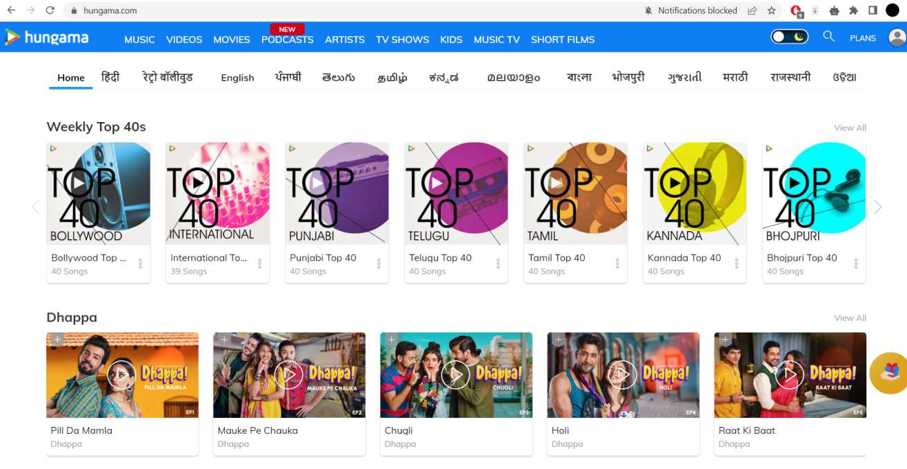Open Pill Da Mamla title link

tap(81, 430)
